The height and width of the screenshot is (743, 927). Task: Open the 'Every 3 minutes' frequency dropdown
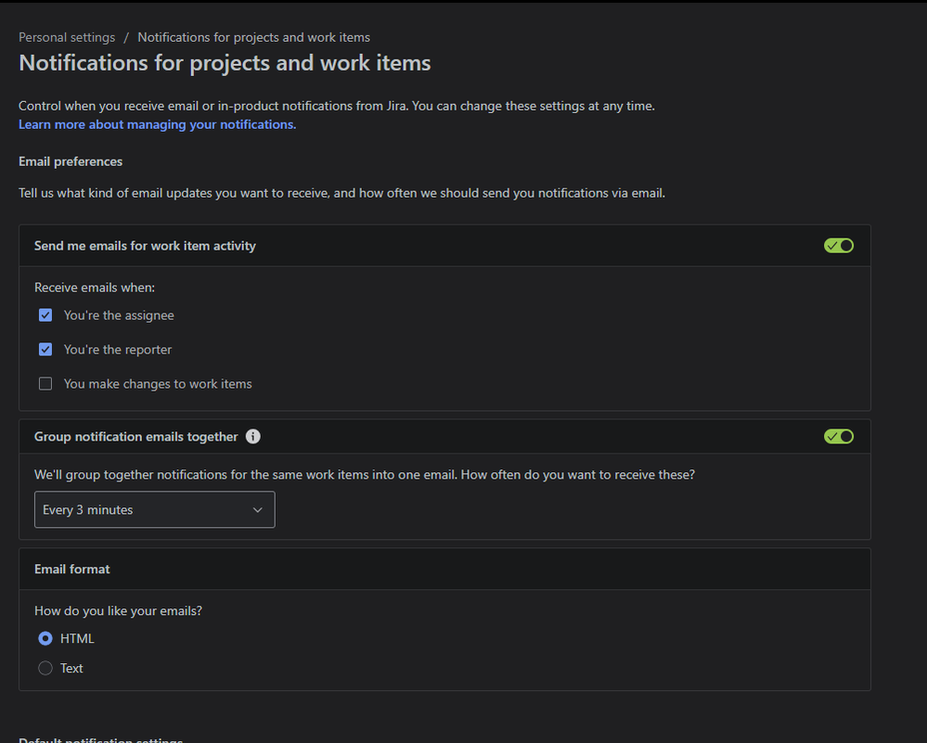154,509
